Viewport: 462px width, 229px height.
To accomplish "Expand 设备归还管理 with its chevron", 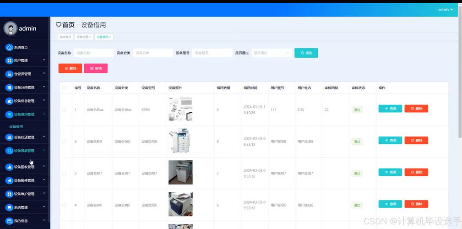I will [x=44, y=137].
